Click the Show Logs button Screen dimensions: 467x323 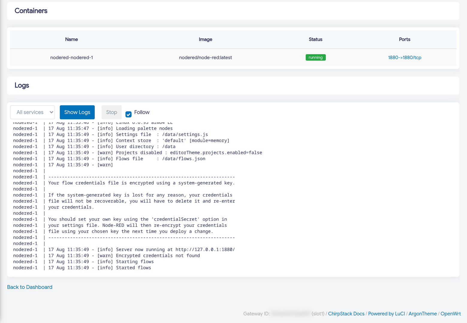click(77, 112)
